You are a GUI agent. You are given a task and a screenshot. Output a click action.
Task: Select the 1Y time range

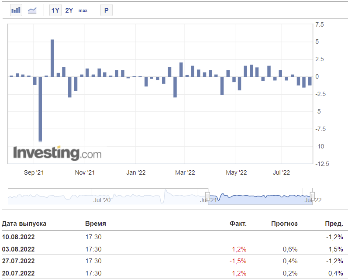point(55,10)
